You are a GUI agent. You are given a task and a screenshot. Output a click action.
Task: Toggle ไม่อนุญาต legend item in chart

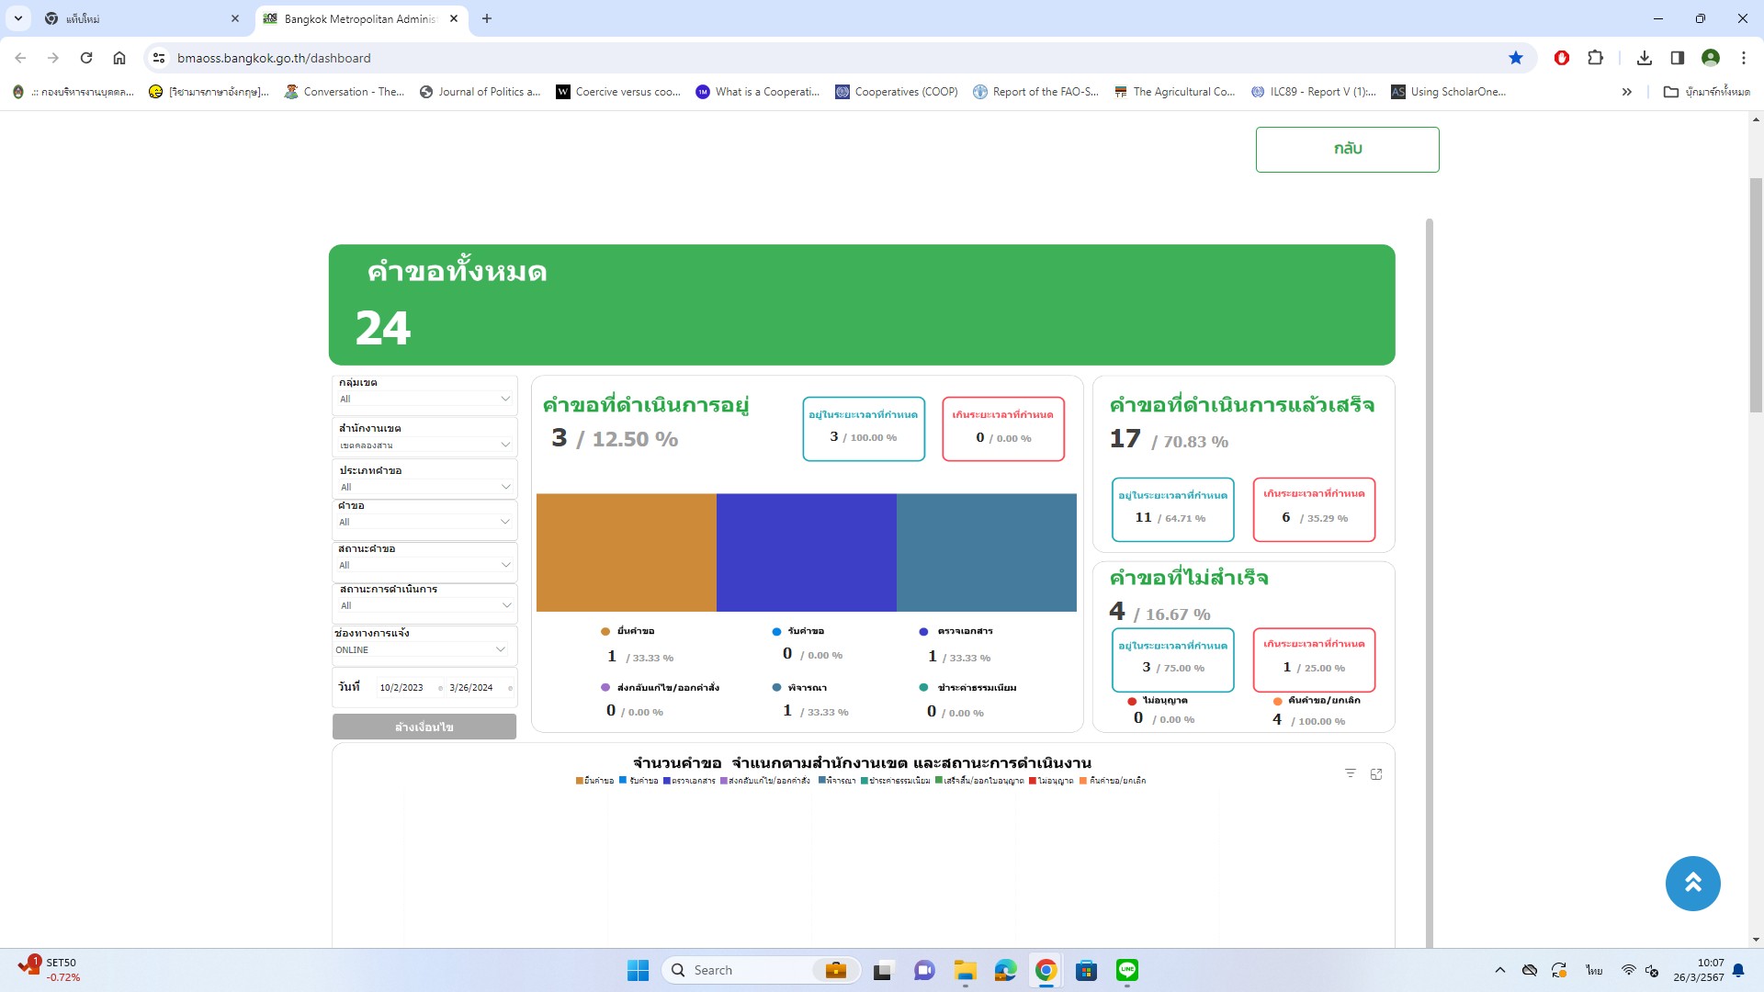(1051, 781)
